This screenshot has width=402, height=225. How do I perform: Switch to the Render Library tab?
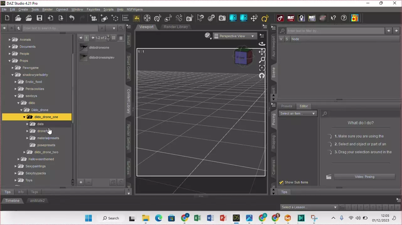[x=176, y=27]
